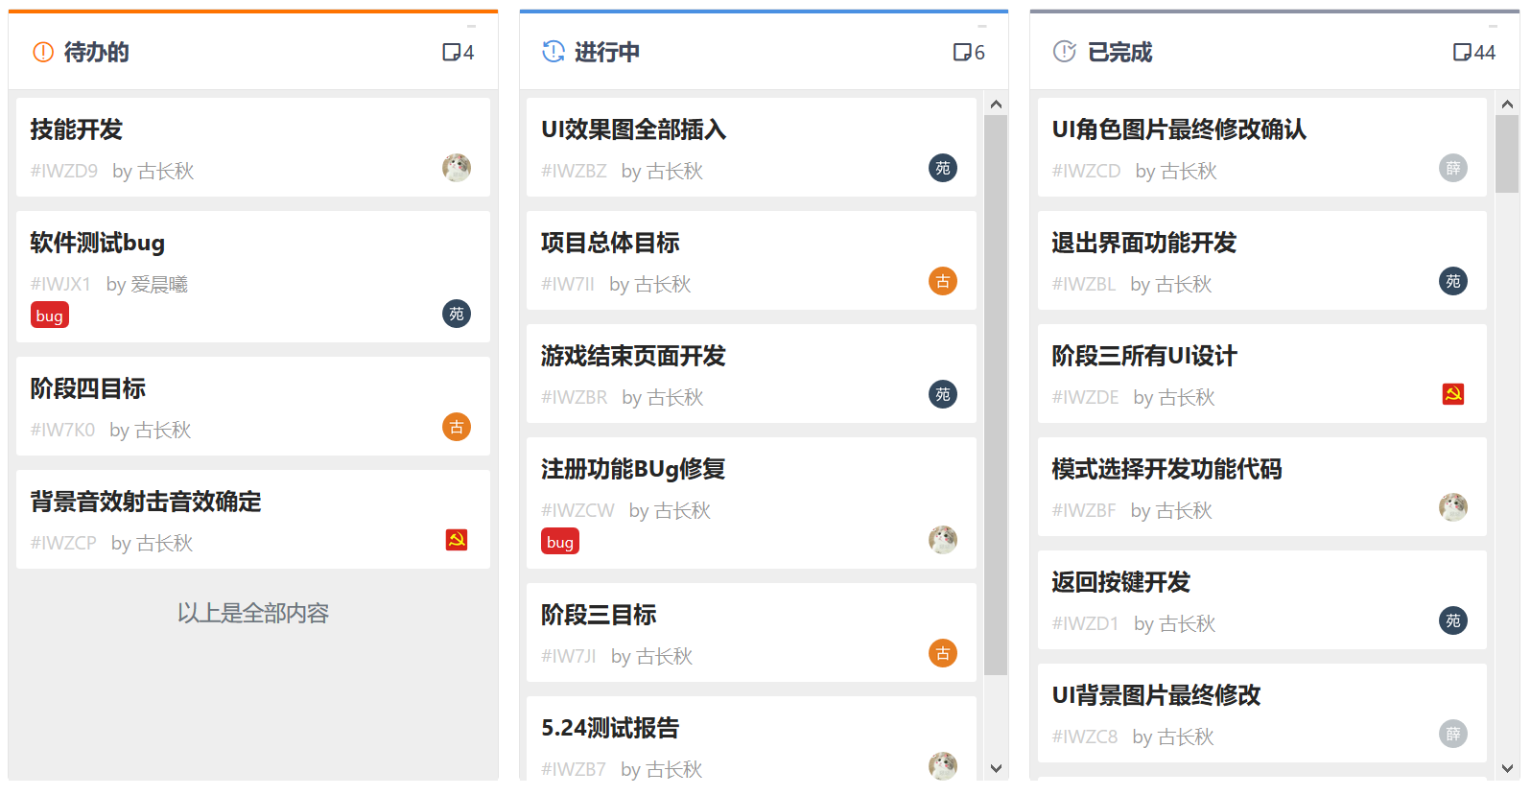
Task: Click issue ID #IWZBL
Action: point(1084,284)
